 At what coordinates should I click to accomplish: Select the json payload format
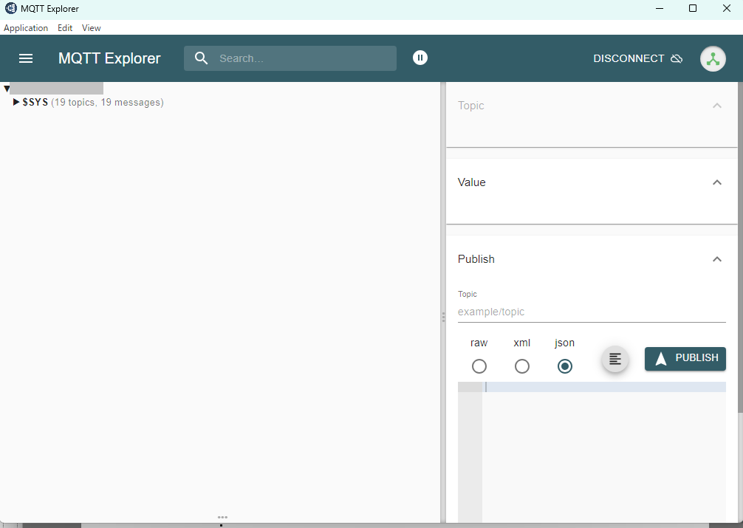click(x=565, y=366)
